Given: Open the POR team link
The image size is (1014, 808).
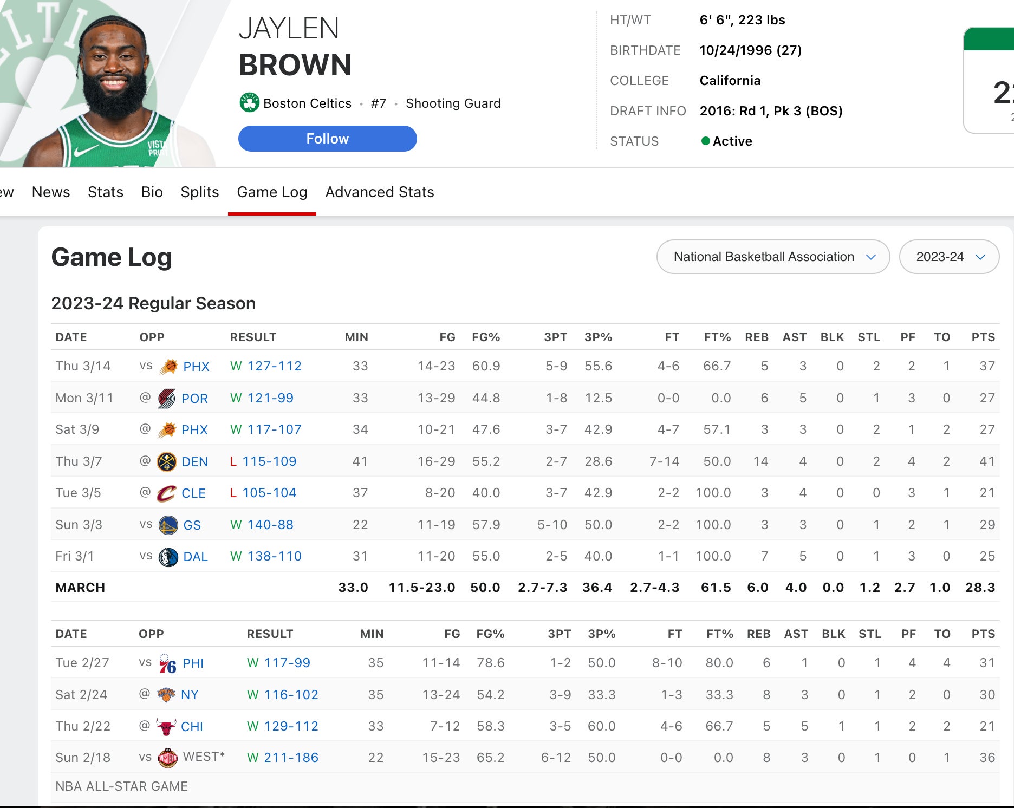Looking at the screenshot, I should (194, 399).
